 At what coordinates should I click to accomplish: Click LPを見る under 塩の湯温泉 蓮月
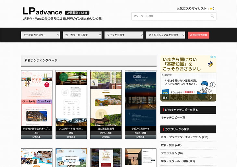click(x=106, y=137)
